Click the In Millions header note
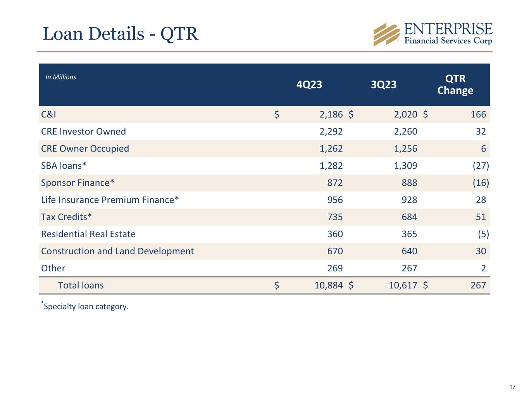This screenshot has width=529, height=397. (61, 77)
